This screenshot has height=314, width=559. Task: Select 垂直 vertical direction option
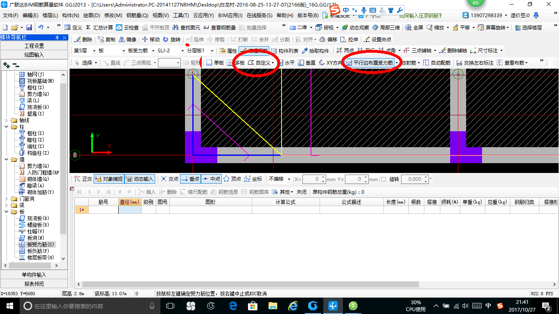[x=307, y=63]
